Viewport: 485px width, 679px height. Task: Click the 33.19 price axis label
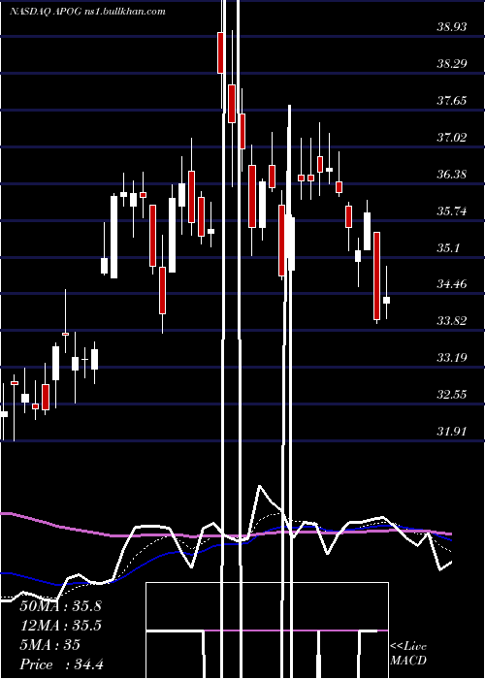tap(452, 358)
